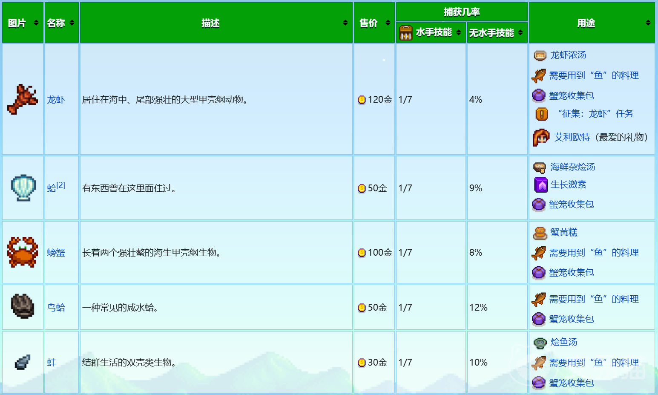
Task: Open 蟹笼收集包 link in the 蚌 row
Action: coord(572,383)
